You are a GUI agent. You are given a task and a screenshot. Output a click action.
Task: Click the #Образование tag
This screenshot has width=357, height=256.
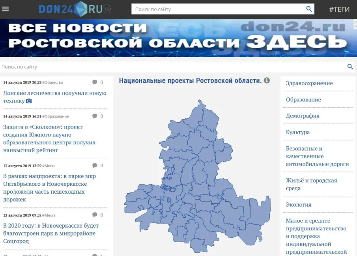click(56, 116)
